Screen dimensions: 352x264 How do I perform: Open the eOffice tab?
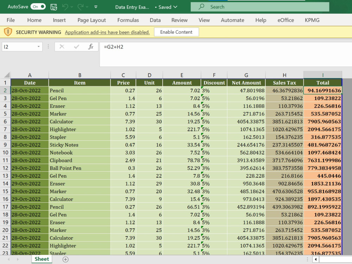click(x=285, y=20)
